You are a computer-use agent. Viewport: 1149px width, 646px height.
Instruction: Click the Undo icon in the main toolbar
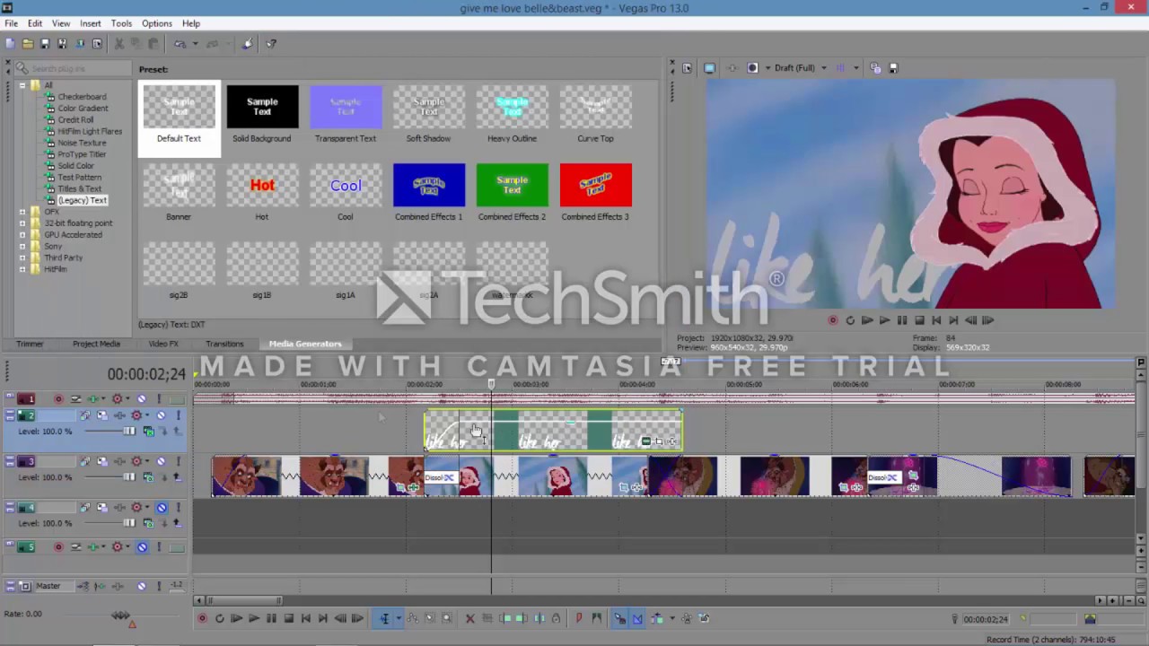[180, 43]
